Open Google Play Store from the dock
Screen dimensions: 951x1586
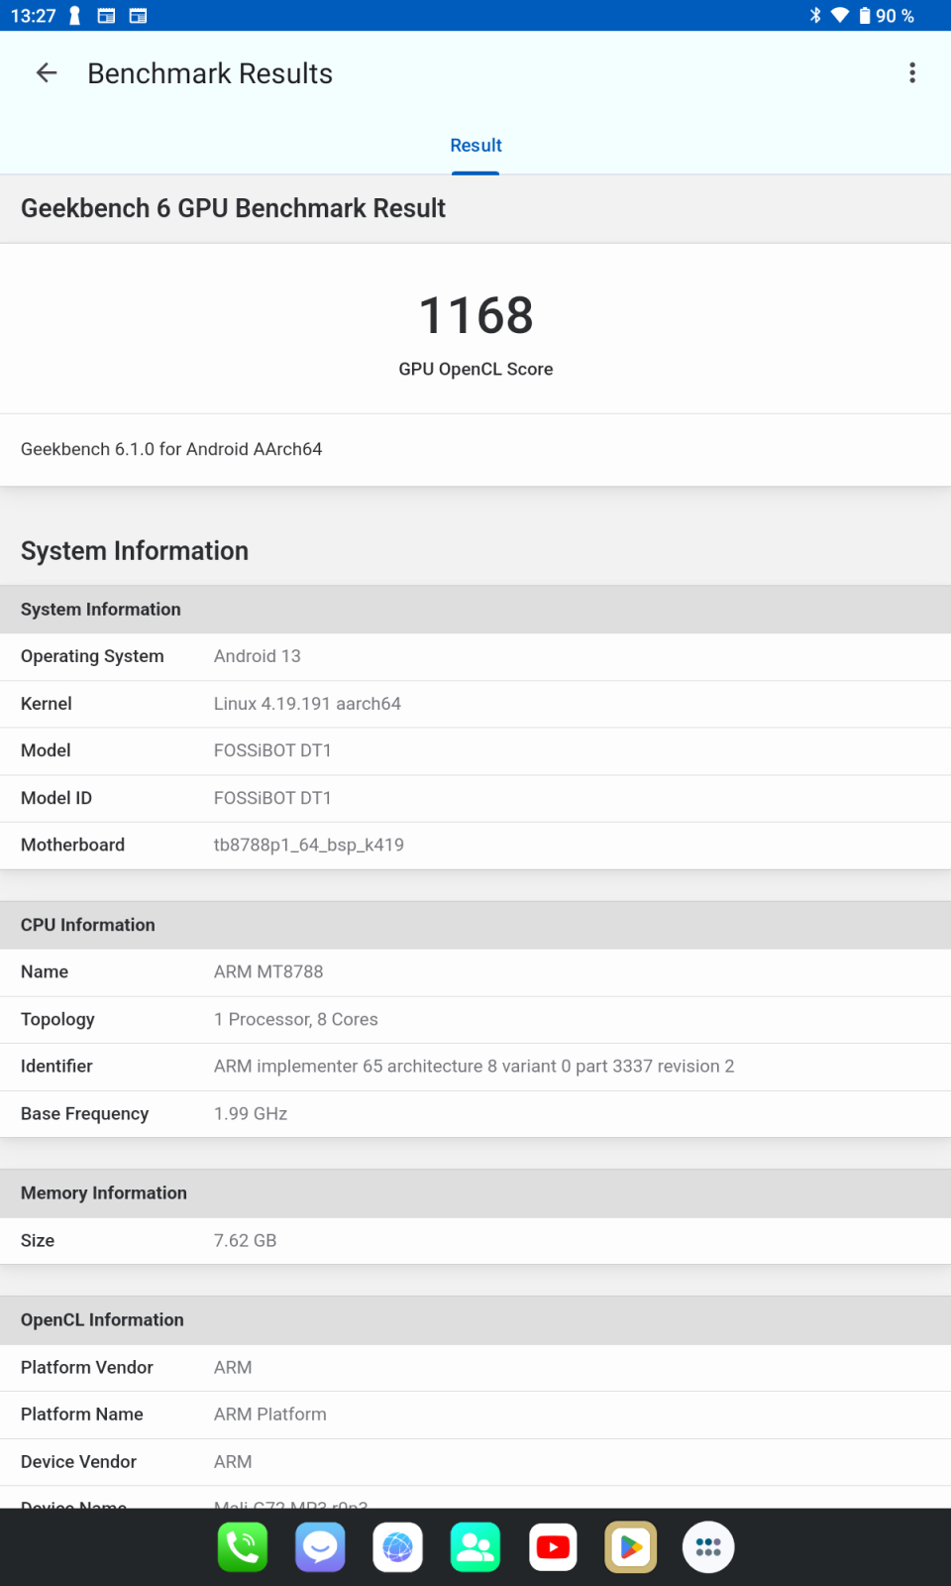(631, 1547)
